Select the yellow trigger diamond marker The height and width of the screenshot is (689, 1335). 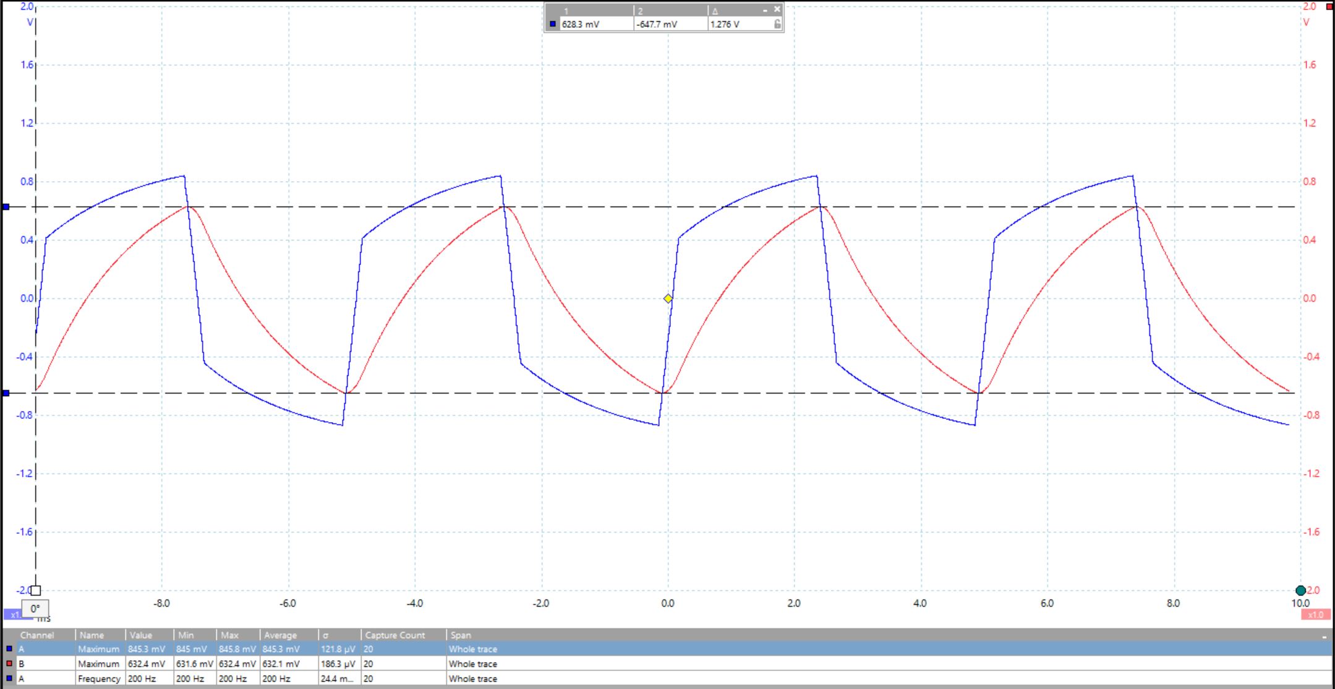[668, 298]
